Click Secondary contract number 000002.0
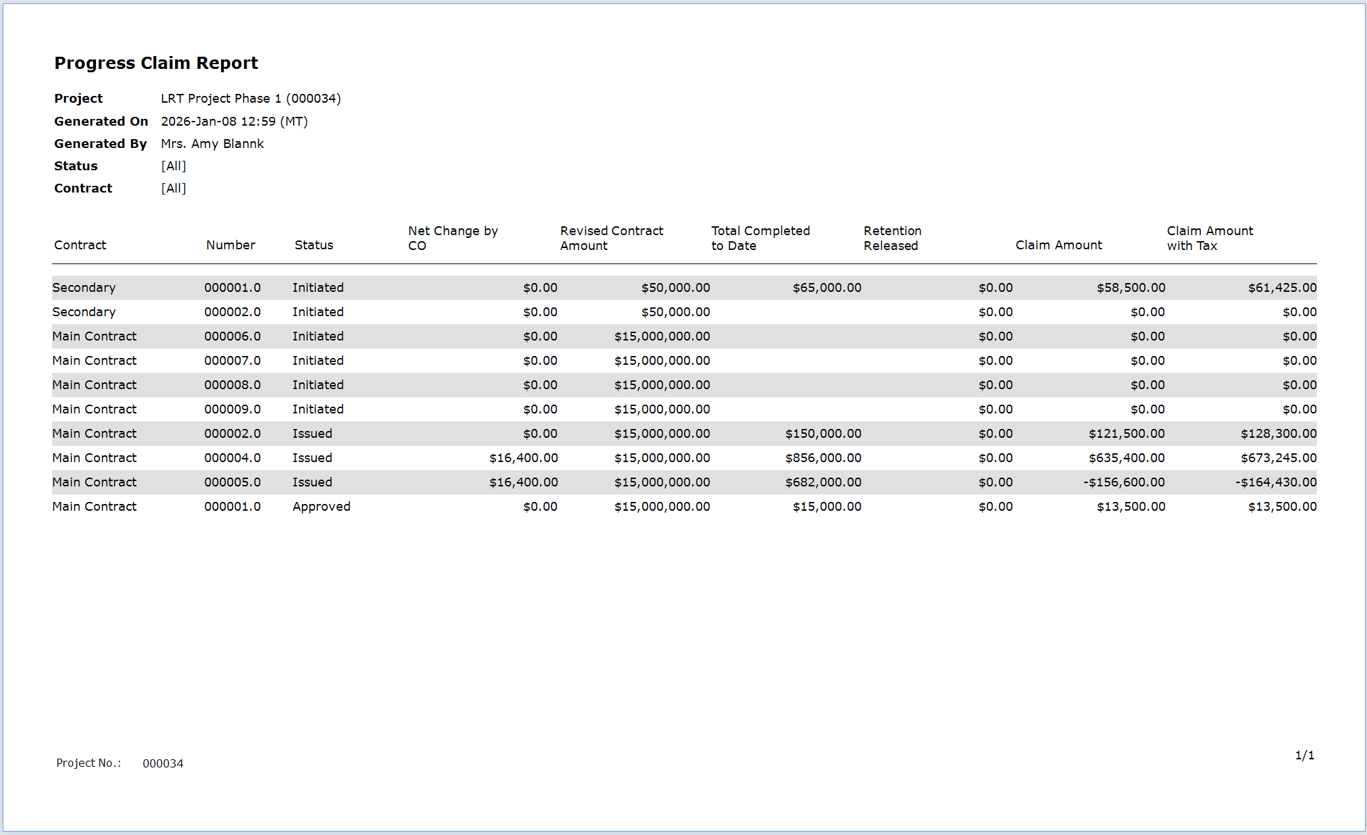The height and width of the screenshot is (835, 1367). pyautogui.click(x=232, y=312)
